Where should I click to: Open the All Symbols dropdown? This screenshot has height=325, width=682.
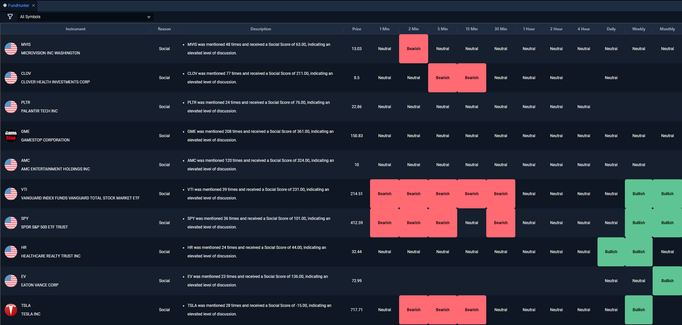point(85,17)
